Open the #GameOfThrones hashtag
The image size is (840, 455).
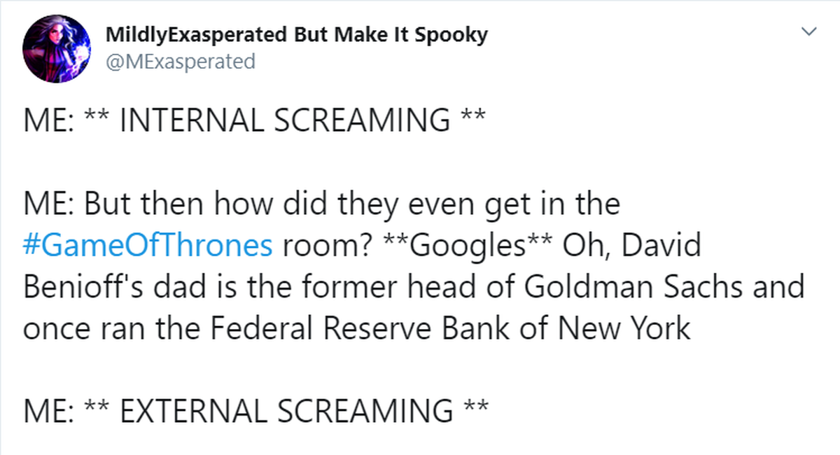pos(148,246)
